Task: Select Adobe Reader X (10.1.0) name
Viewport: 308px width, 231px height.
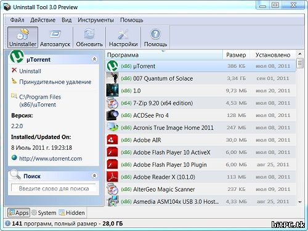Action: [x=164, y=177]
